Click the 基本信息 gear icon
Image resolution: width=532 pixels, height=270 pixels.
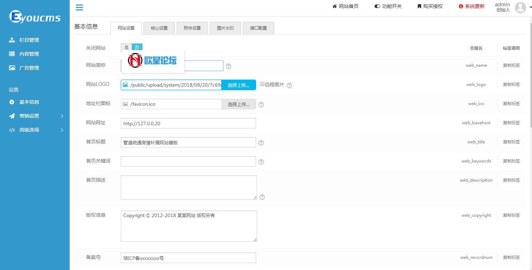tap(12, 102)
